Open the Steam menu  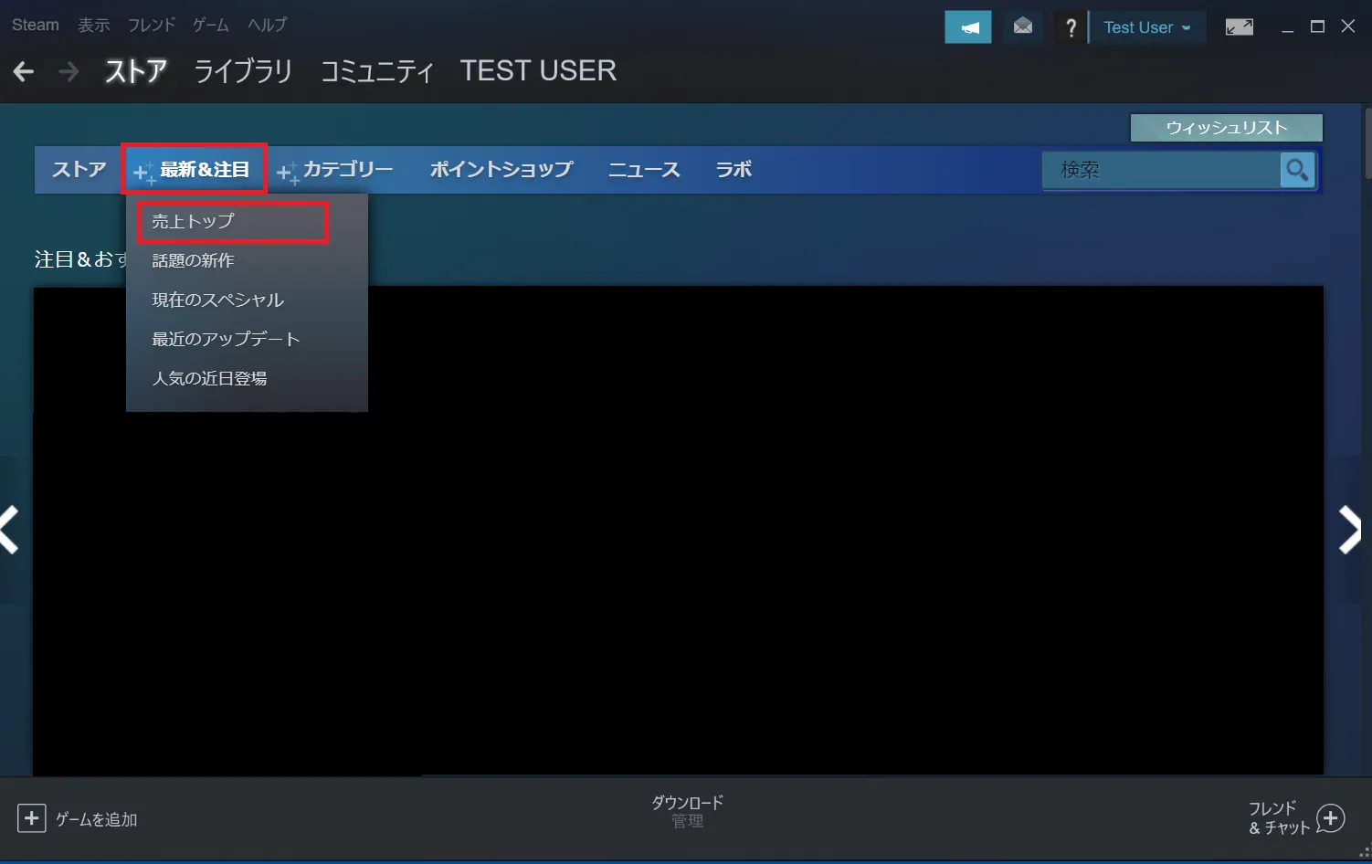[x=36, y=25]
